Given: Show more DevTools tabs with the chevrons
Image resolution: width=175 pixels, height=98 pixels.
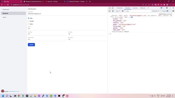Looking at the screenshot, I should [x=148, y=8].
